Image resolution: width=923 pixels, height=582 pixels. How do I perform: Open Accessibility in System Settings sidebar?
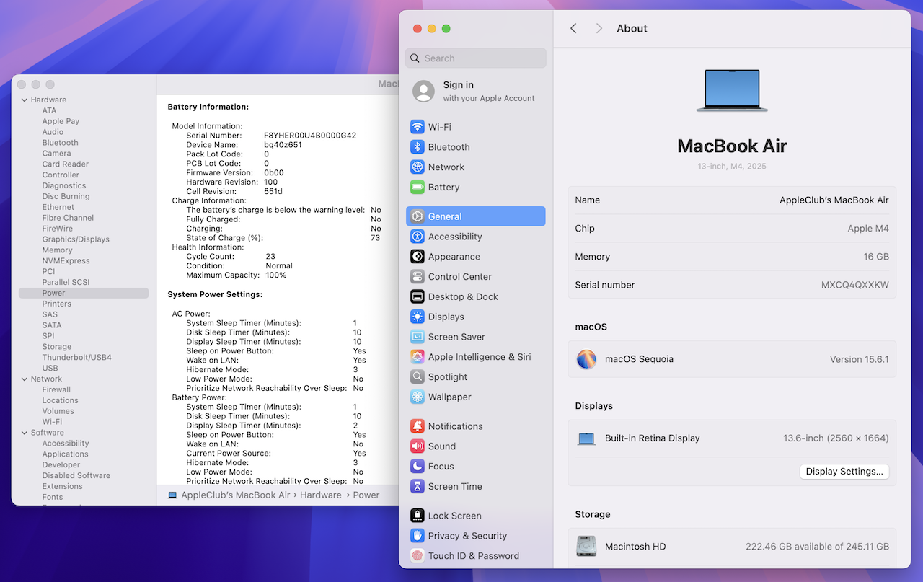[x=476, y=237]
